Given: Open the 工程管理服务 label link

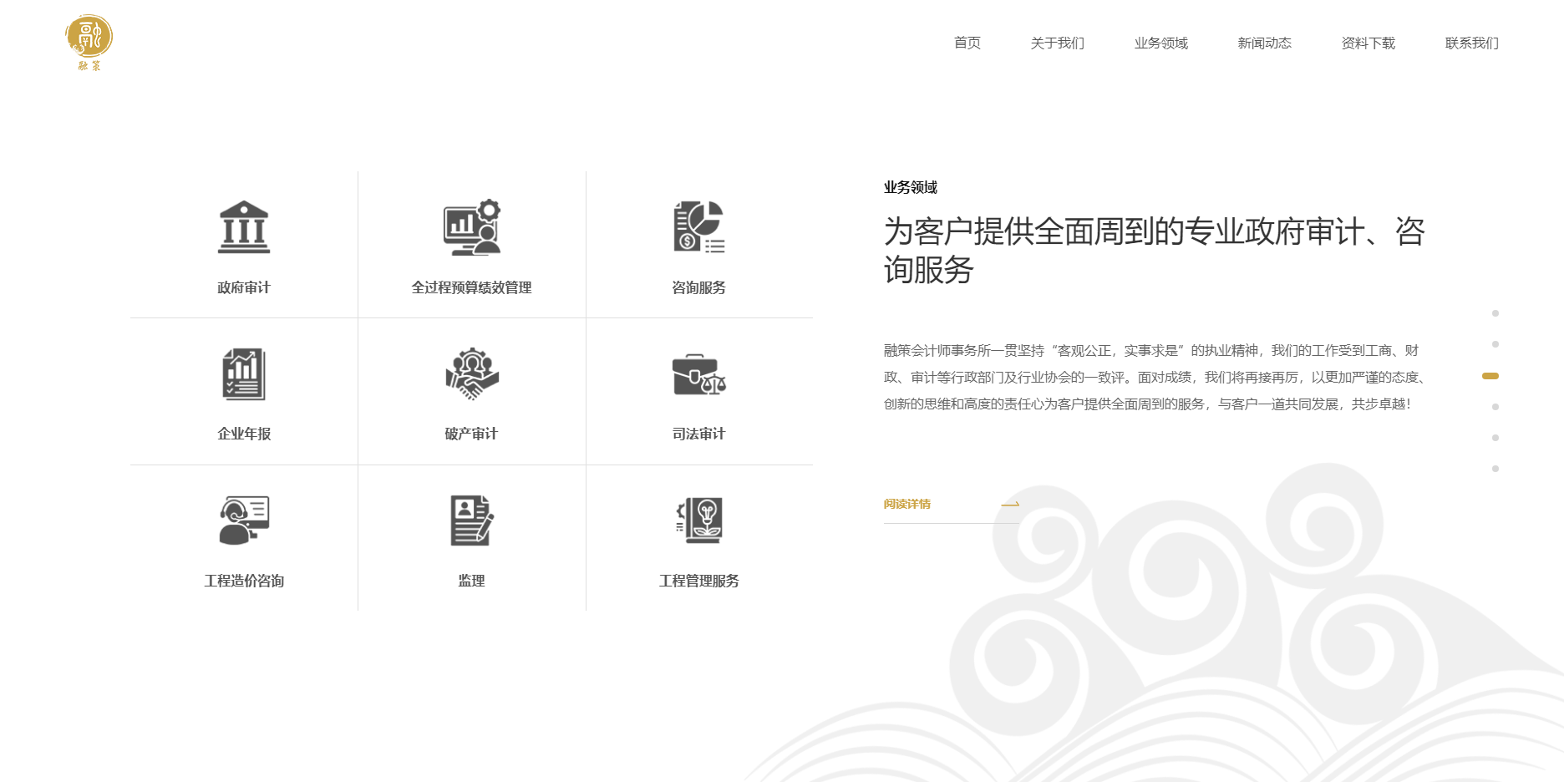Looking at the screenshot, I should tap(699, 581).
